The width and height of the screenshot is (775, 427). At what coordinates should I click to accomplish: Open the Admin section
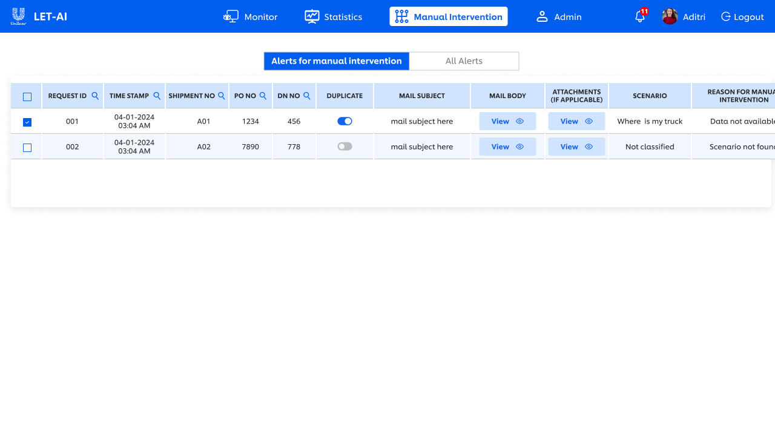pyautogui.click(x=559, y=17)
